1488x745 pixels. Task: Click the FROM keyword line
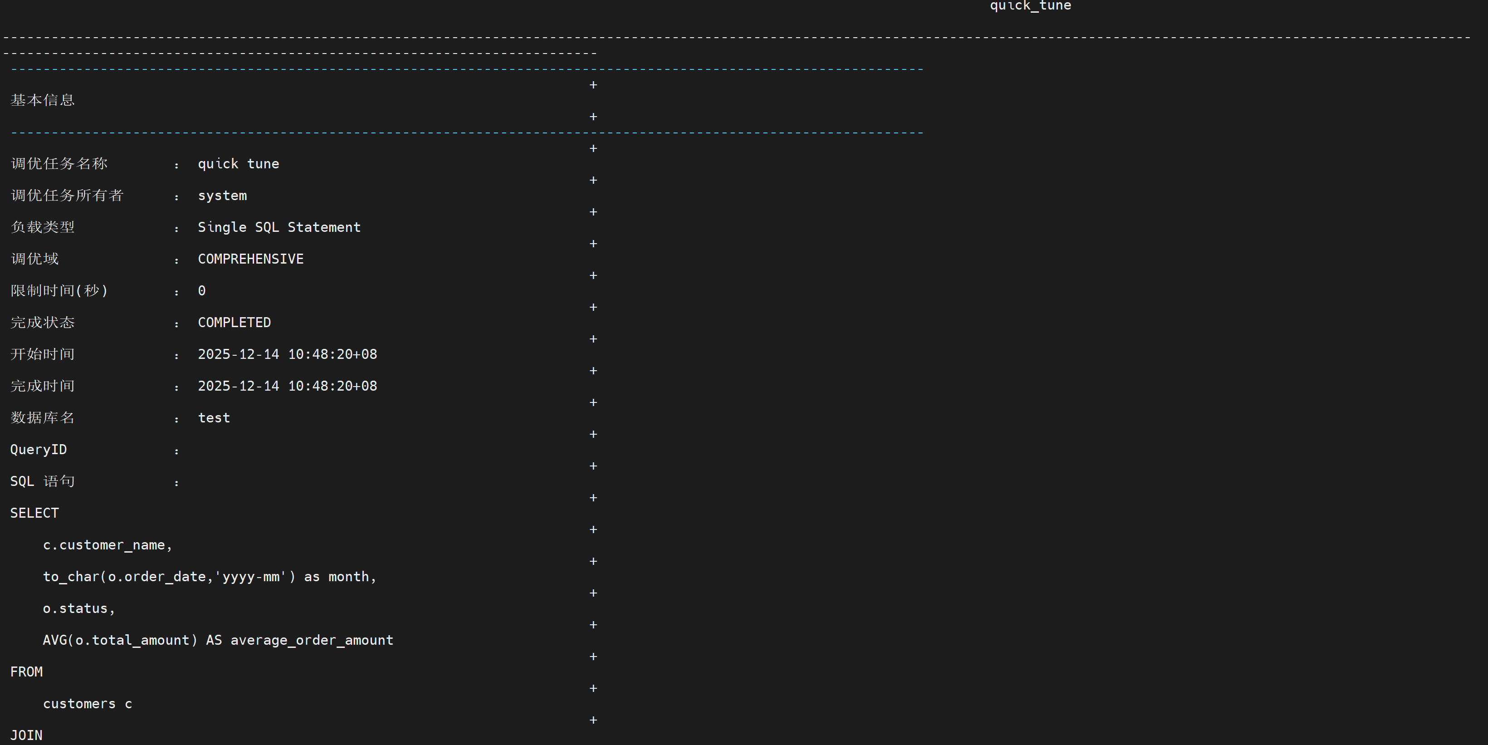point(26,672)
